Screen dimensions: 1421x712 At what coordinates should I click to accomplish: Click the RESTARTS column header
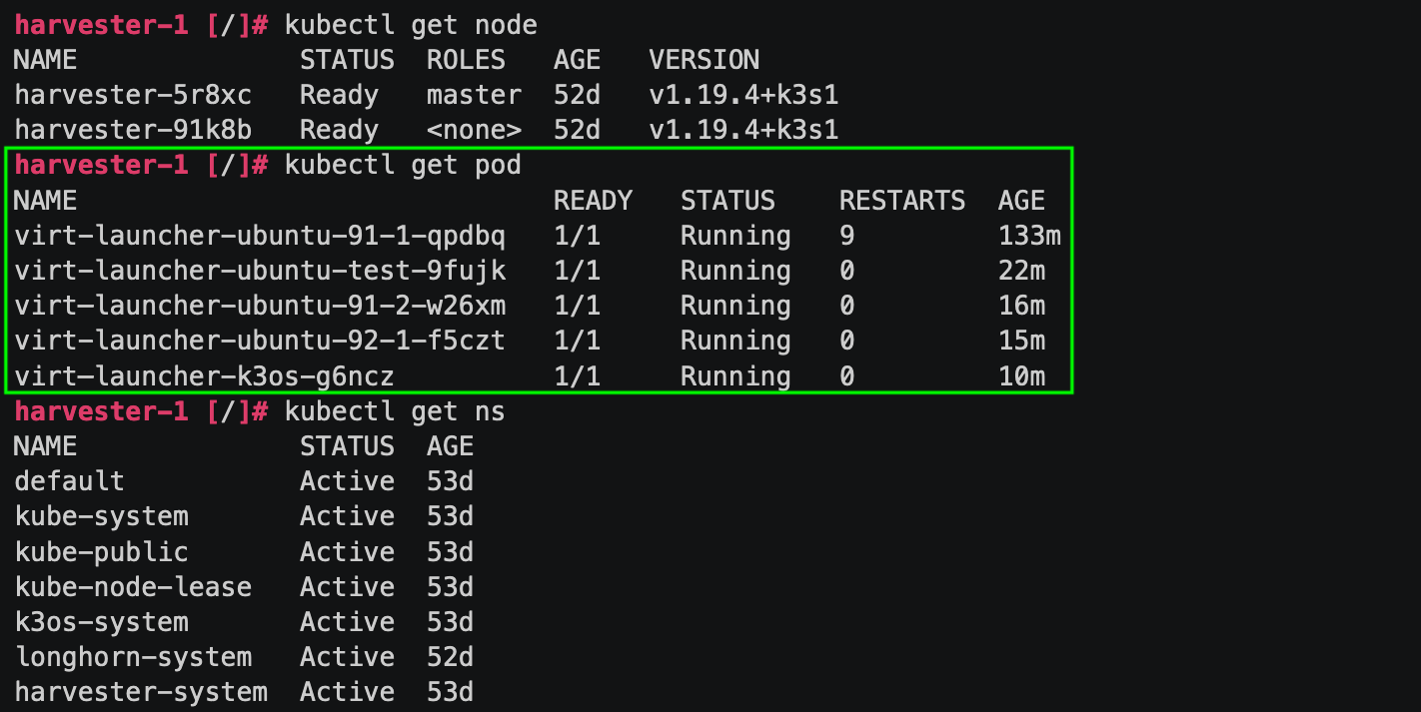(x=901, y=201)
